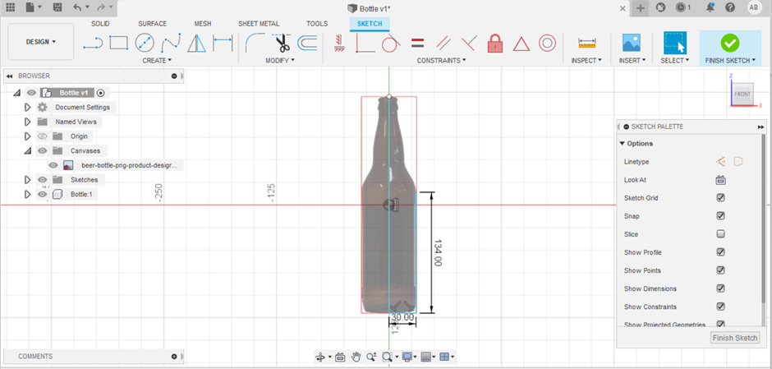Select the Offset modify tool
The width and height of the screenshot is (772, 369).
(x=308, y=44)
